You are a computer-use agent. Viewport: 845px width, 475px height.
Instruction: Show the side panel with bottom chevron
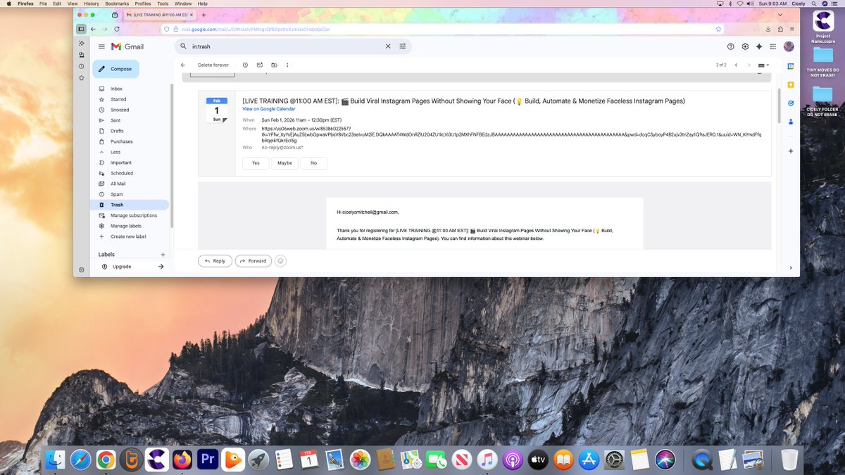pos(790,267)
